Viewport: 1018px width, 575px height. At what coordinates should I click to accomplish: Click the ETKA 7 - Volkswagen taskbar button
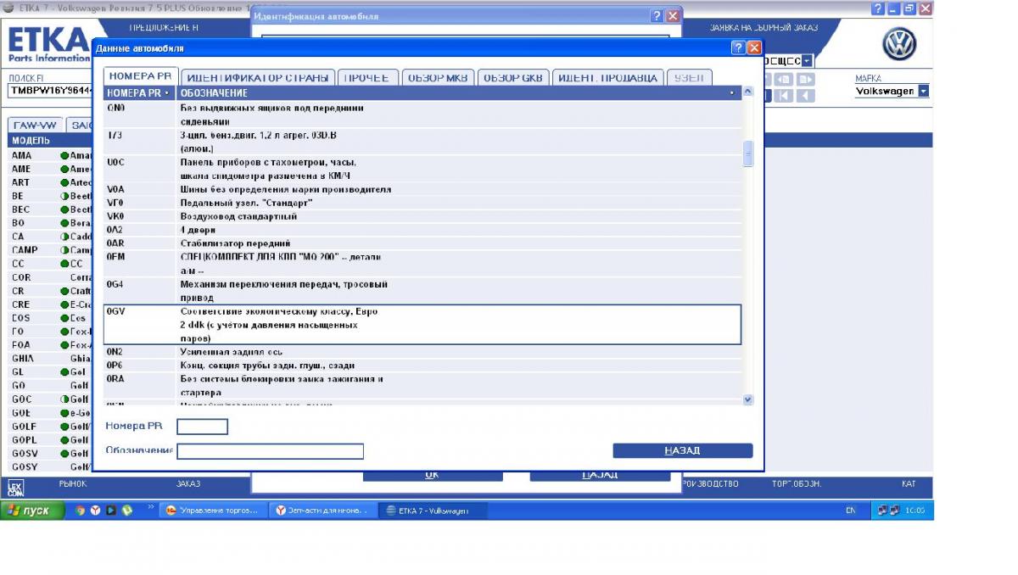point(433,511)
